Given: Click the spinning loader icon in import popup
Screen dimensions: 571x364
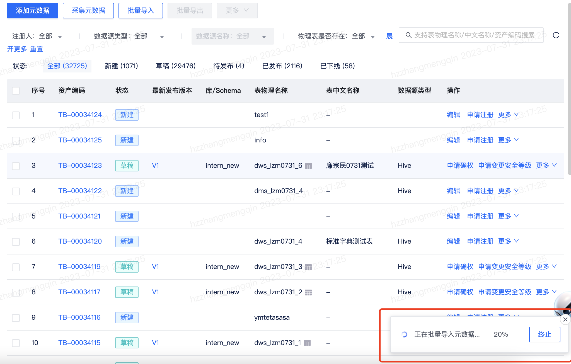Looking at the screenshot, I should 404,334.
